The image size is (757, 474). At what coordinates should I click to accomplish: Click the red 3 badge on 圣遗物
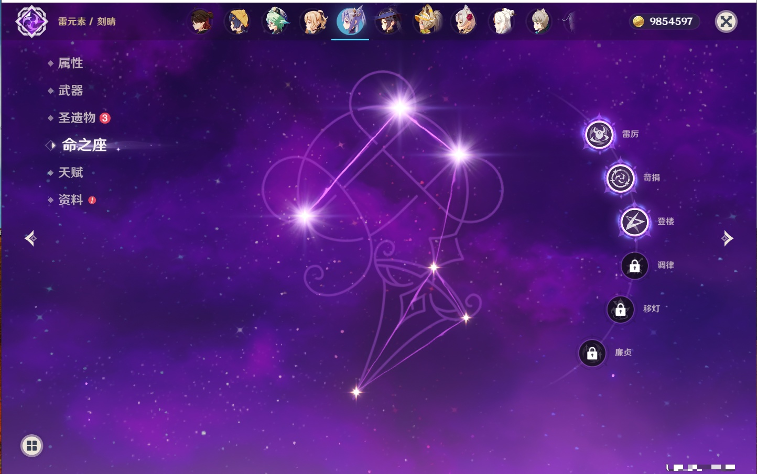coord(105,118)
